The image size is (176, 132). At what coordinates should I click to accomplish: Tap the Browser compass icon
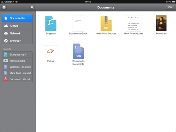coord(6,41)
